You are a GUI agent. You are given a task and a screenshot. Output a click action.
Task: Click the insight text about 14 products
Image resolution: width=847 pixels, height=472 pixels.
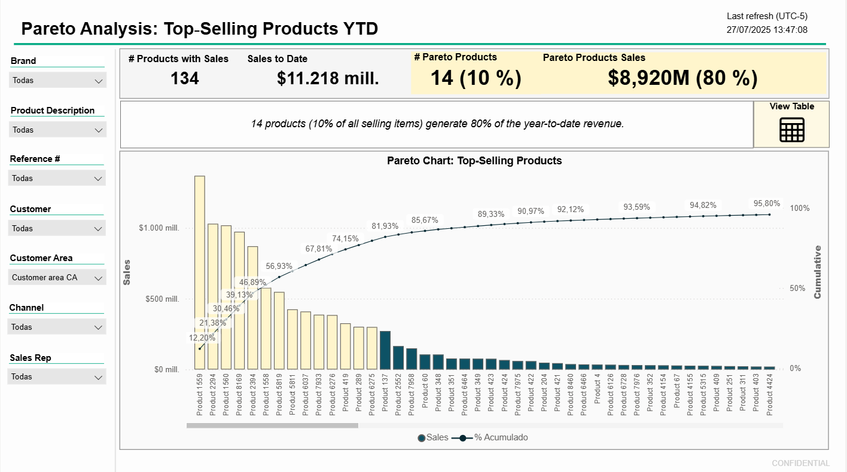[x=474, y=124]
